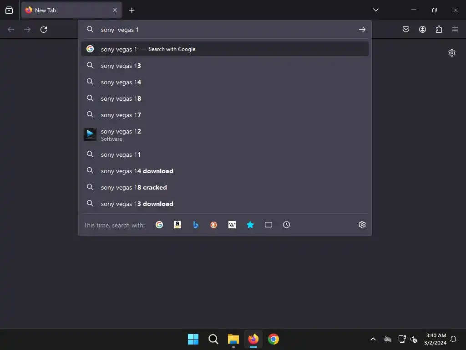Show hidden system tray icons
The image size is (466, 350).
(x=373, y=339)
